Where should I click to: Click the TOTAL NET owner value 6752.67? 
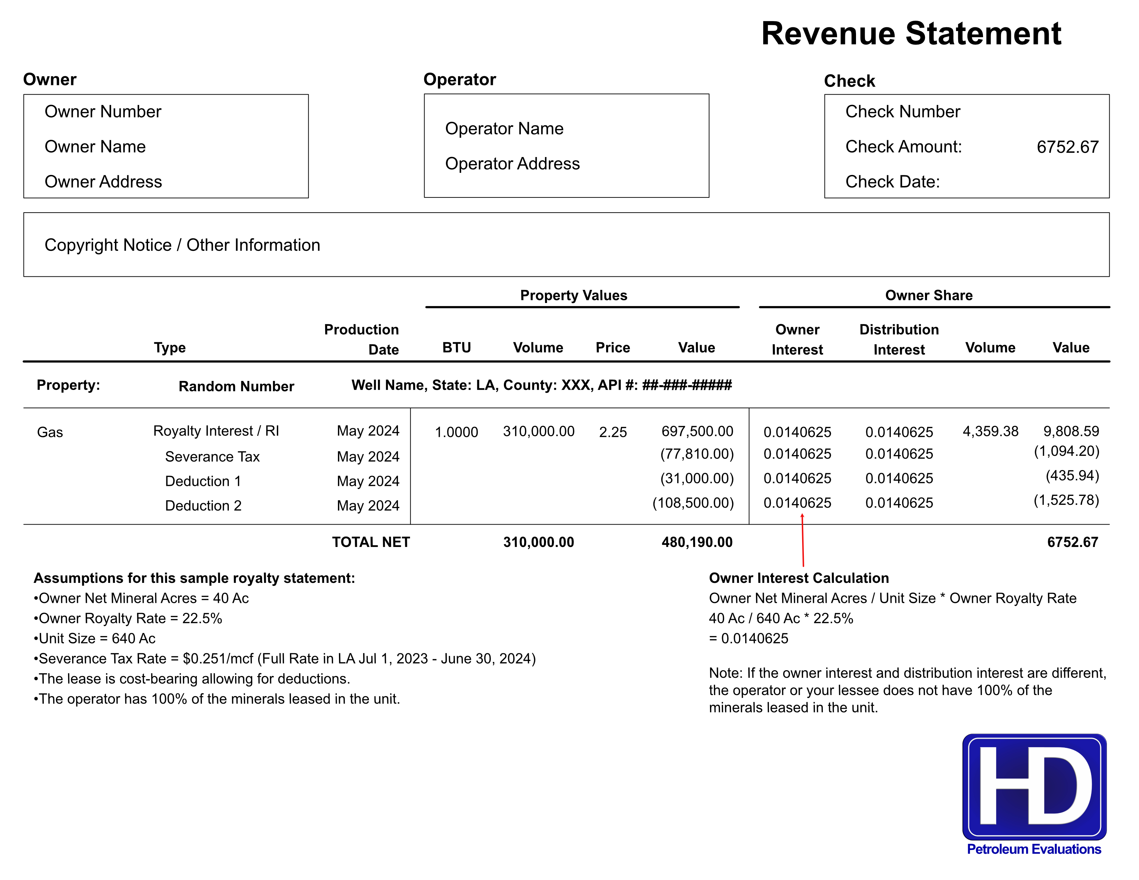coord(1072,542)
